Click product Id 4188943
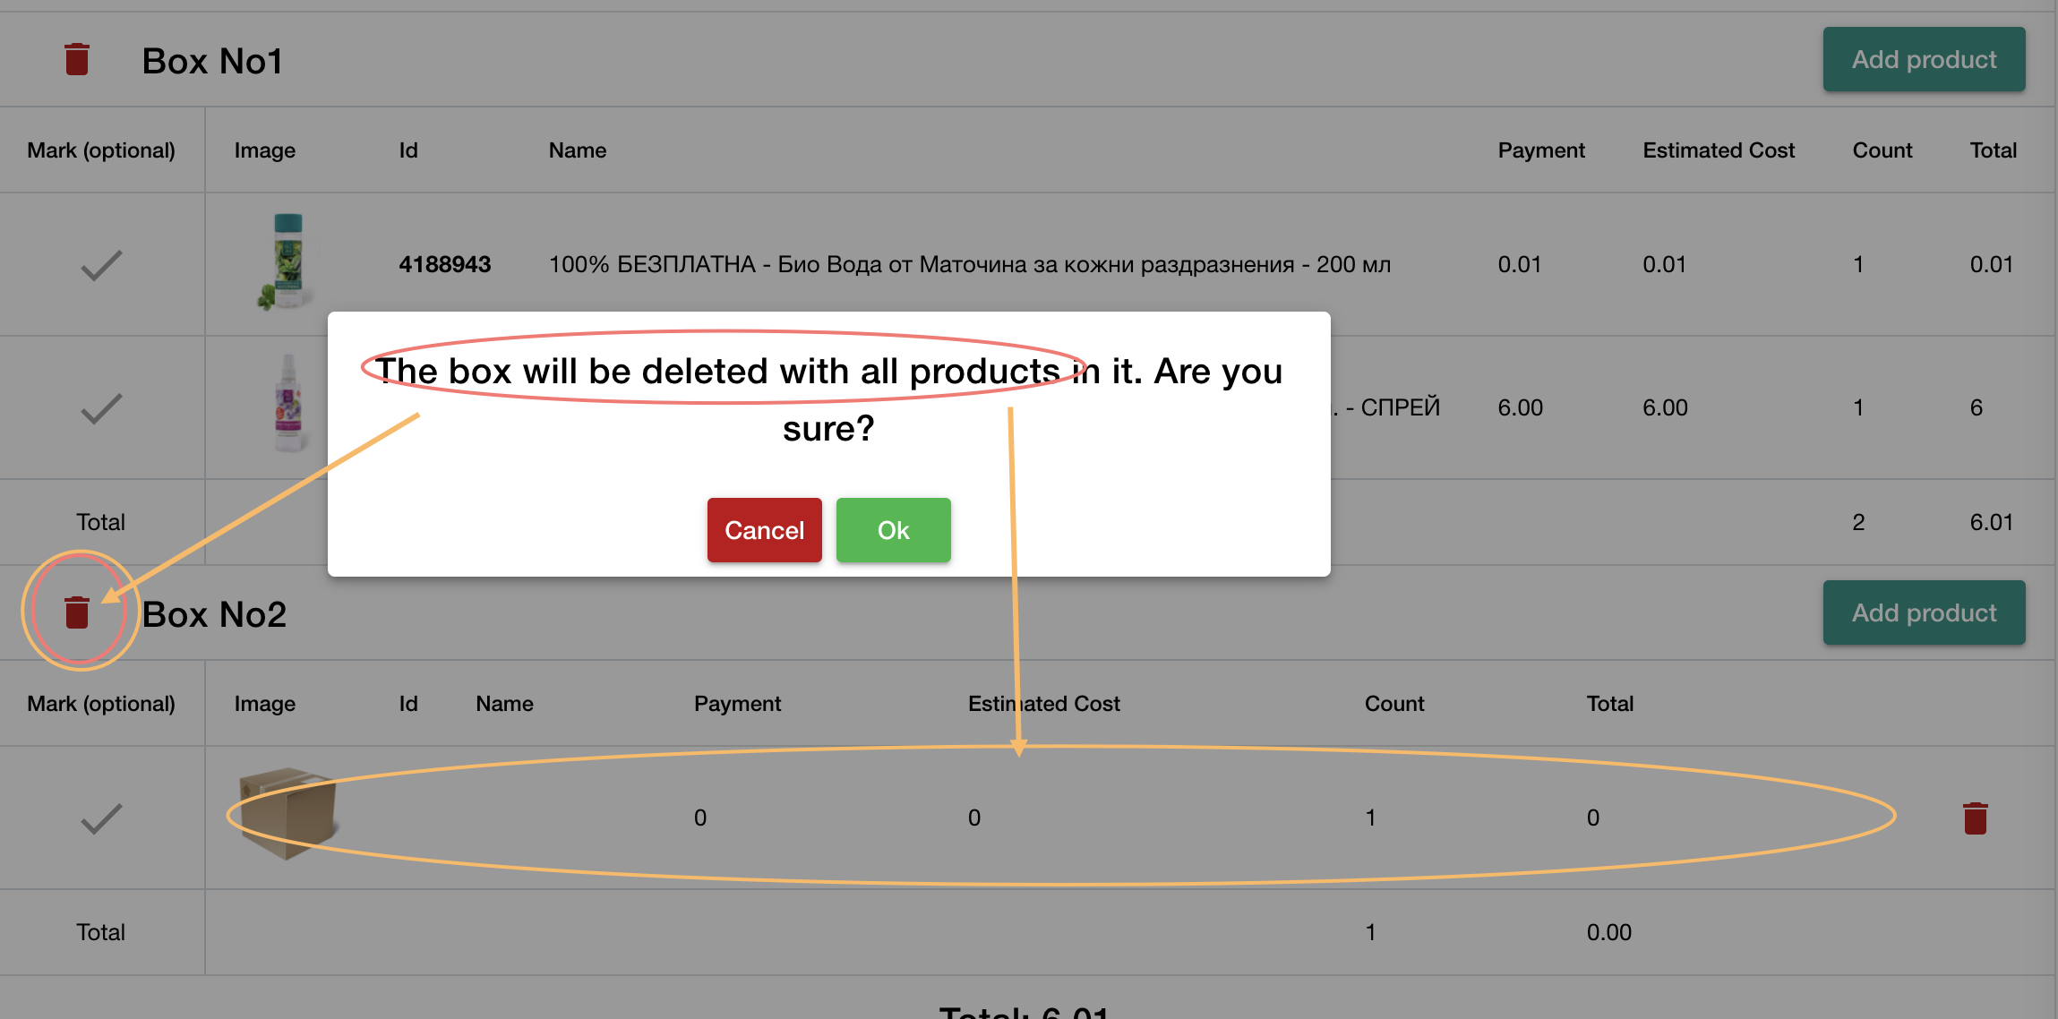2058x1019 pixels. 445,265
